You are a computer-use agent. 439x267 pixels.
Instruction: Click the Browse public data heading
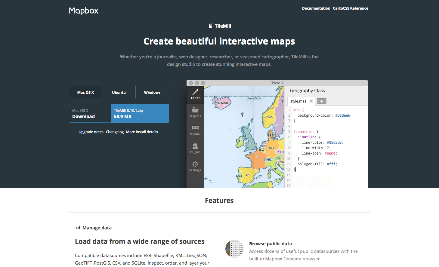271,244
